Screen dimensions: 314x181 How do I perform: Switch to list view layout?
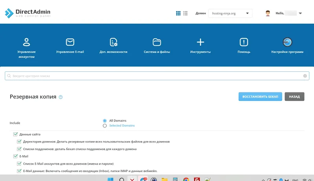tap(185, 13)
